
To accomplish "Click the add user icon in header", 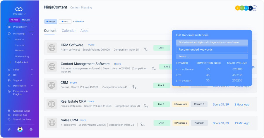I will click(255, 8).
